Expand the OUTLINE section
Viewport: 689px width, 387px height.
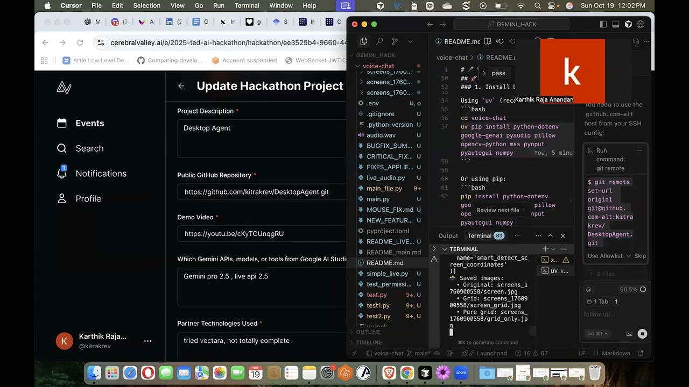[x=388, y=332]
